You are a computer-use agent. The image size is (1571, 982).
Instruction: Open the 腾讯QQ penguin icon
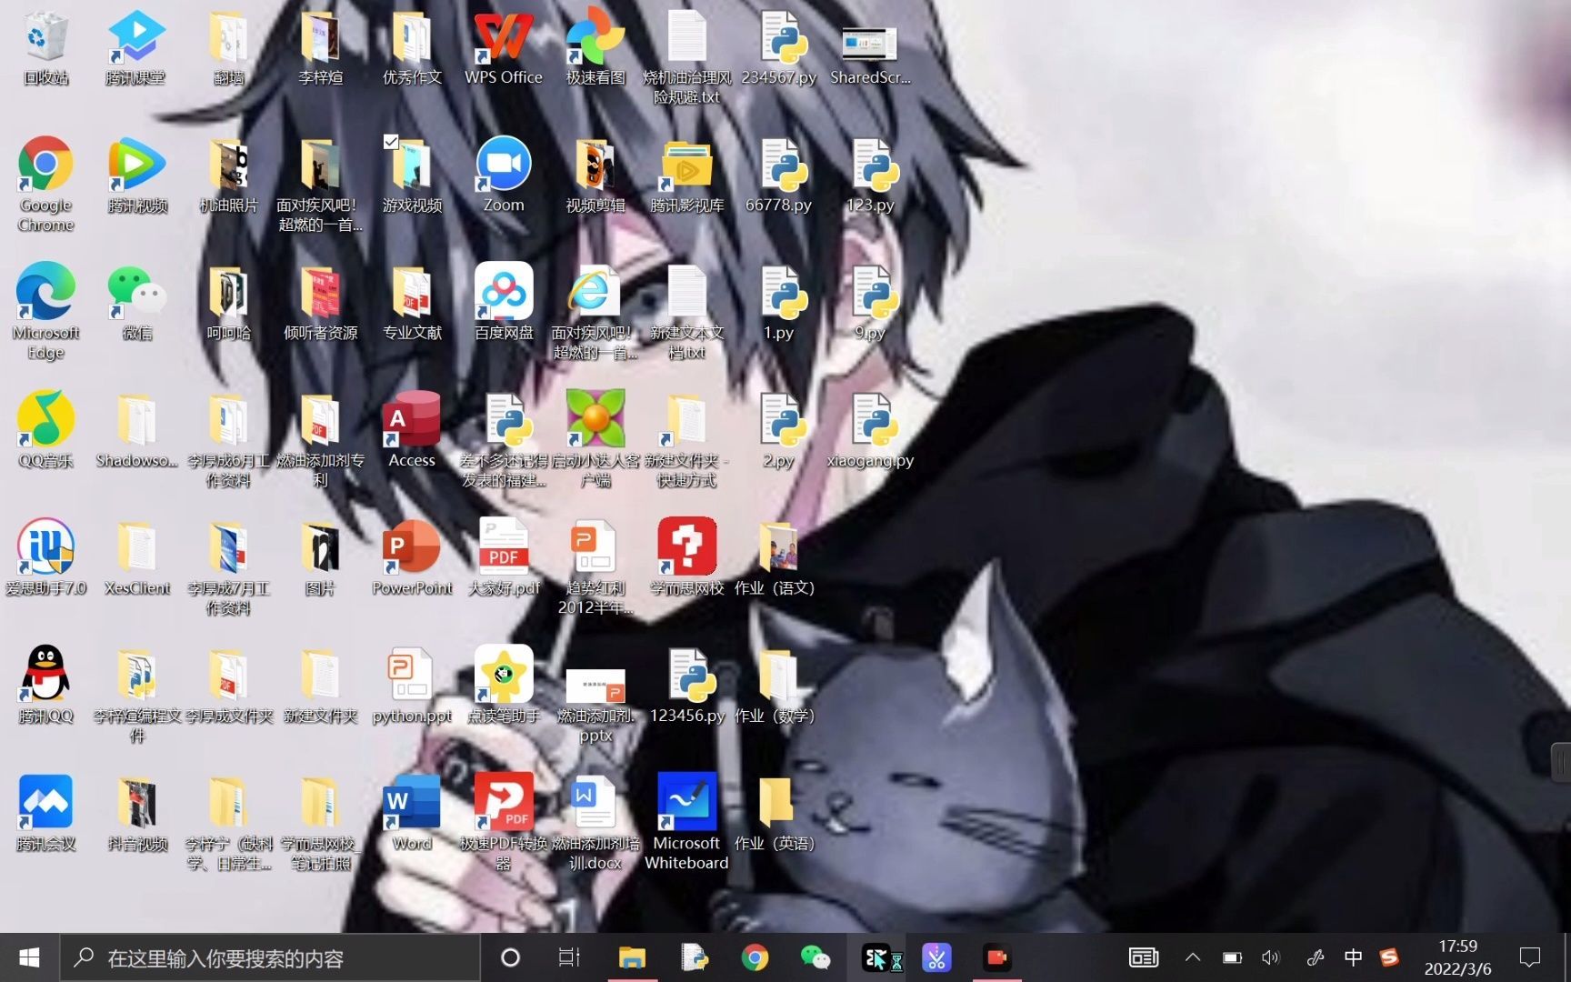point(45,684)
